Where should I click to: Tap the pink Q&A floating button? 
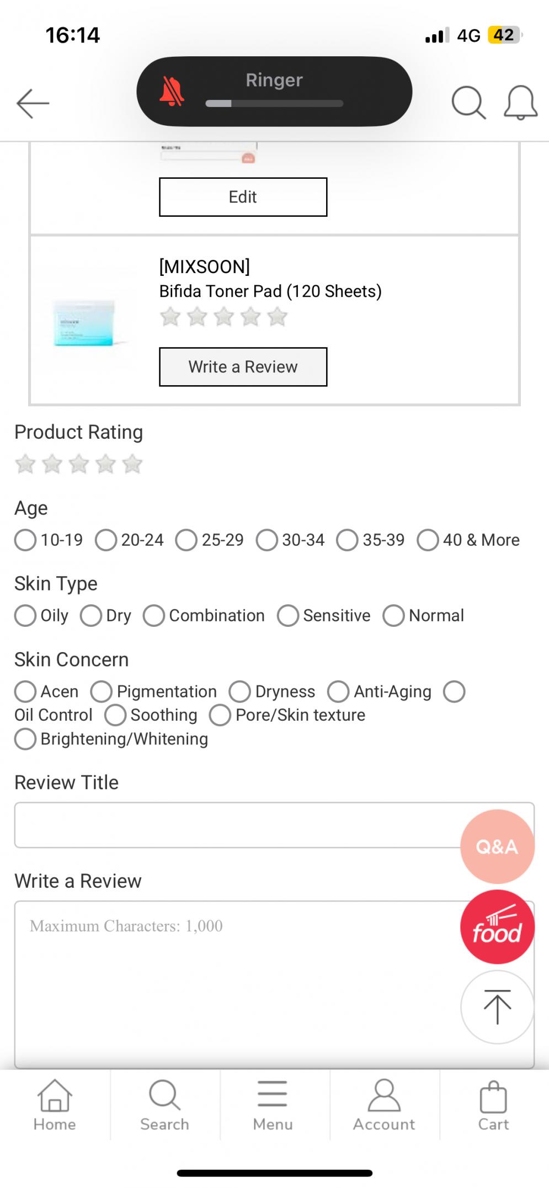tap(497, 846)
